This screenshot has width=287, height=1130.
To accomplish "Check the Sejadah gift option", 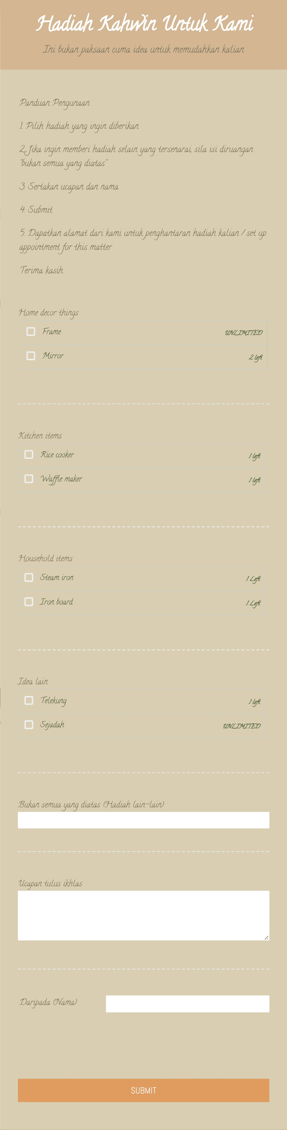I will click(29, 725).
